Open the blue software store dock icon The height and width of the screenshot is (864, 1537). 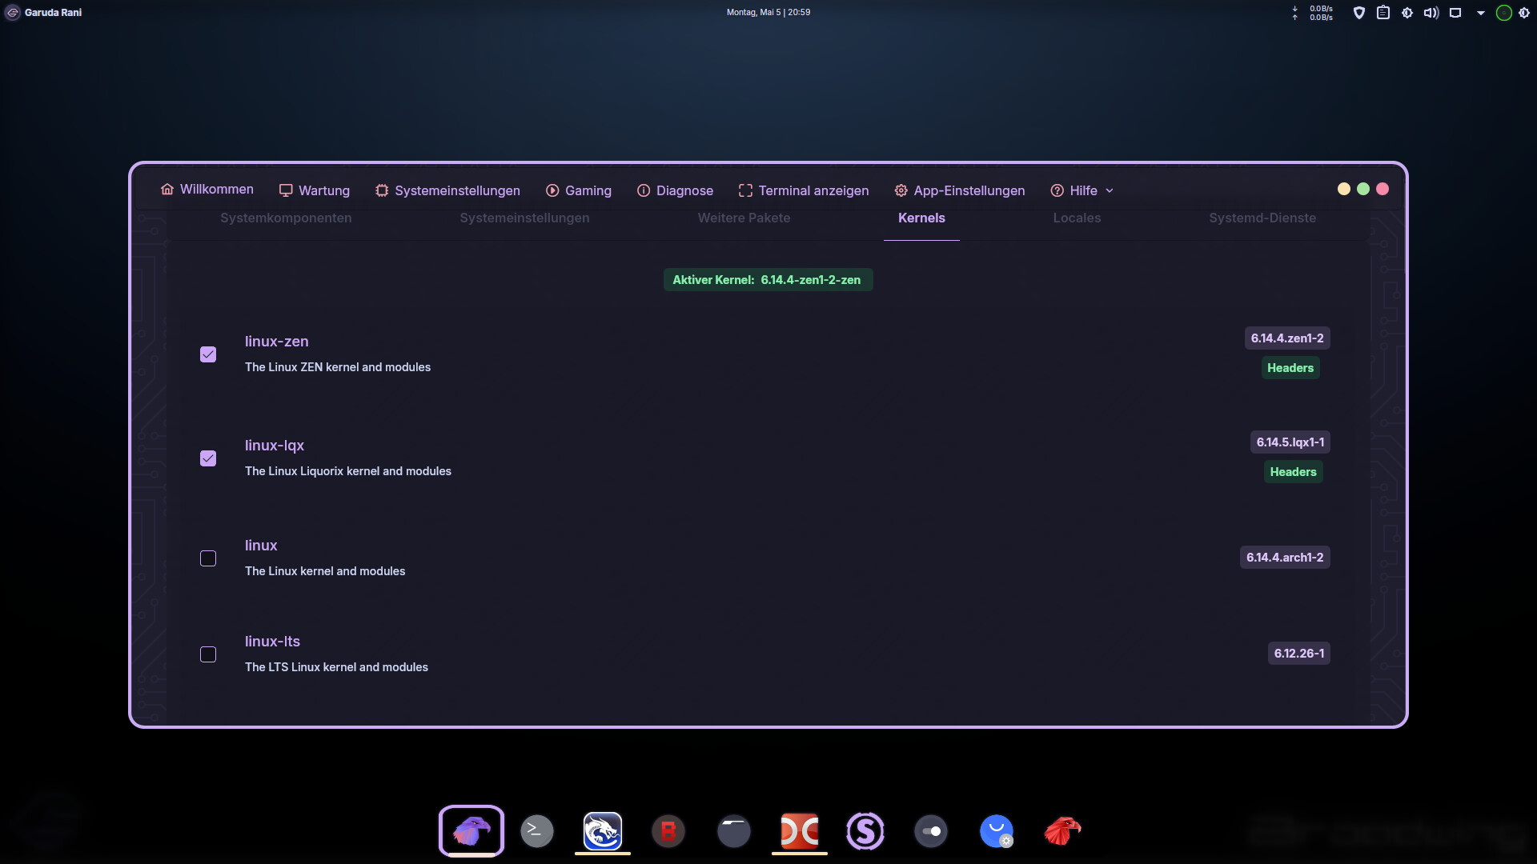tap(997, 831)
